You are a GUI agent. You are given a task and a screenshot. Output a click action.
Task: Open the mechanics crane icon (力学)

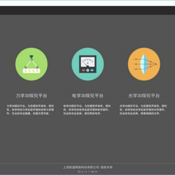(32, 64)
